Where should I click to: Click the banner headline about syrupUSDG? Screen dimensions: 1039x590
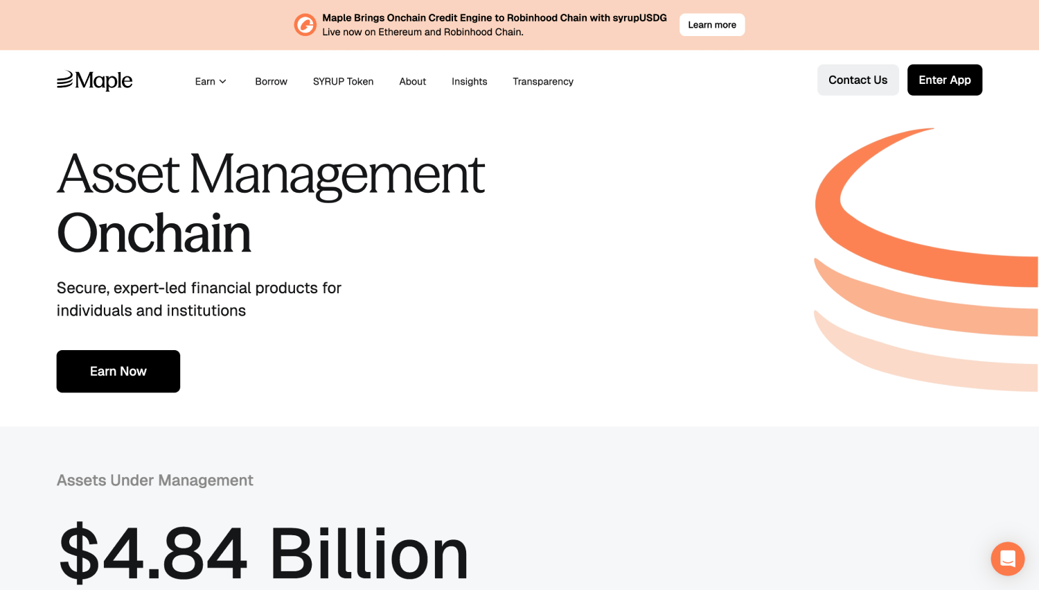tap(495, 18)
